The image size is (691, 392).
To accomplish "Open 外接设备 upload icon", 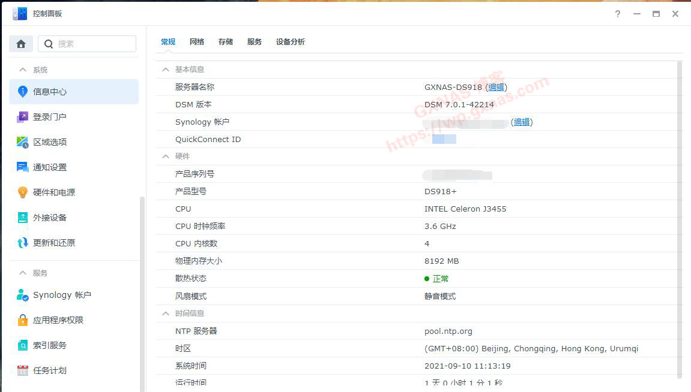I will coord(23,218).
